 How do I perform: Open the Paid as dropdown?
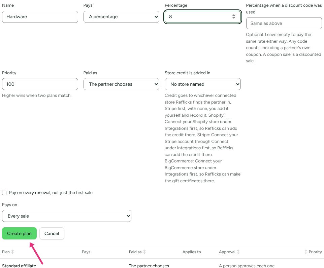(121, 84)
